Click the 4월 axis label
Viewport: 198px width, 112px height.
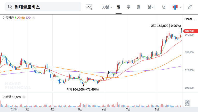point(52,109)
